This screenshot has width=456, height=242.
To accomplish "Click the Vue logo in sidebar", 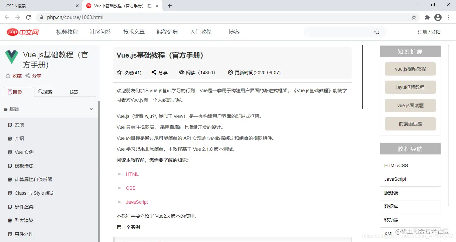I will pos(12,57).
